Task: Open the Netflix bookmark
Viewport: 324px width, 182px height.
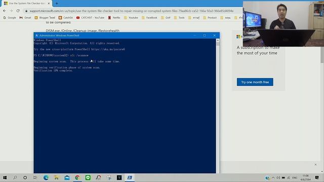Action: point(114,18)
